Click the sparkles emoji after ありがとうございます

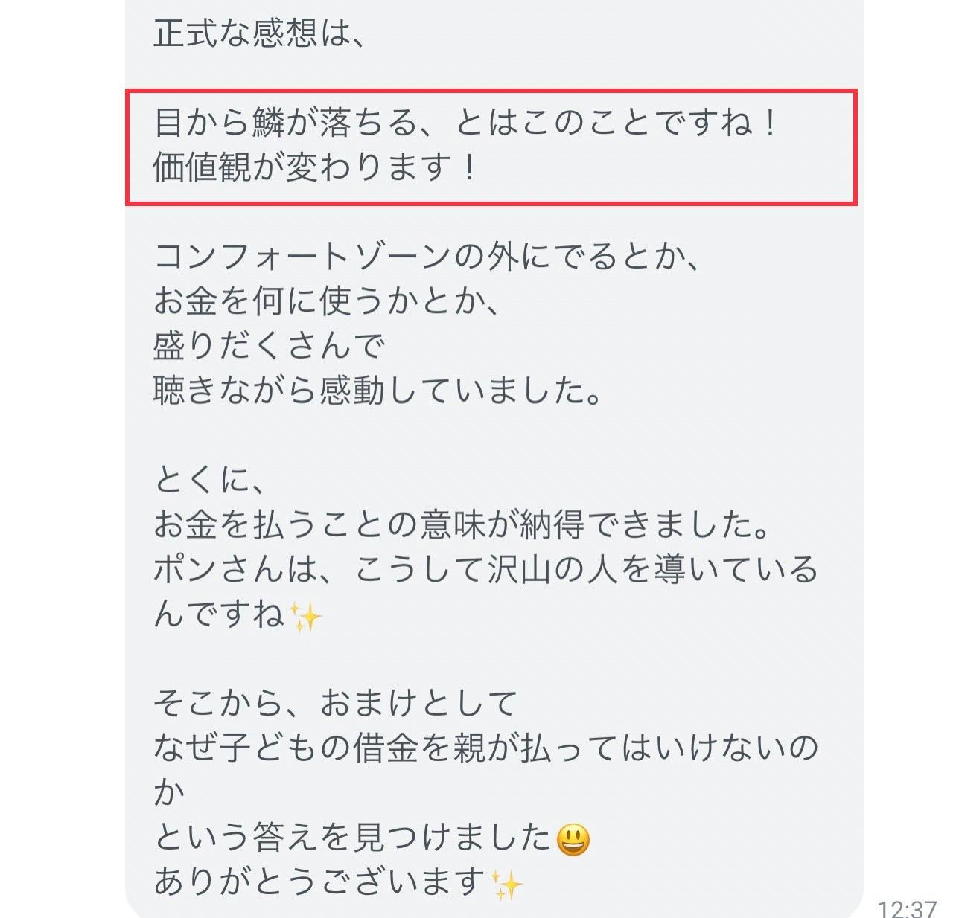pos(507,885)
